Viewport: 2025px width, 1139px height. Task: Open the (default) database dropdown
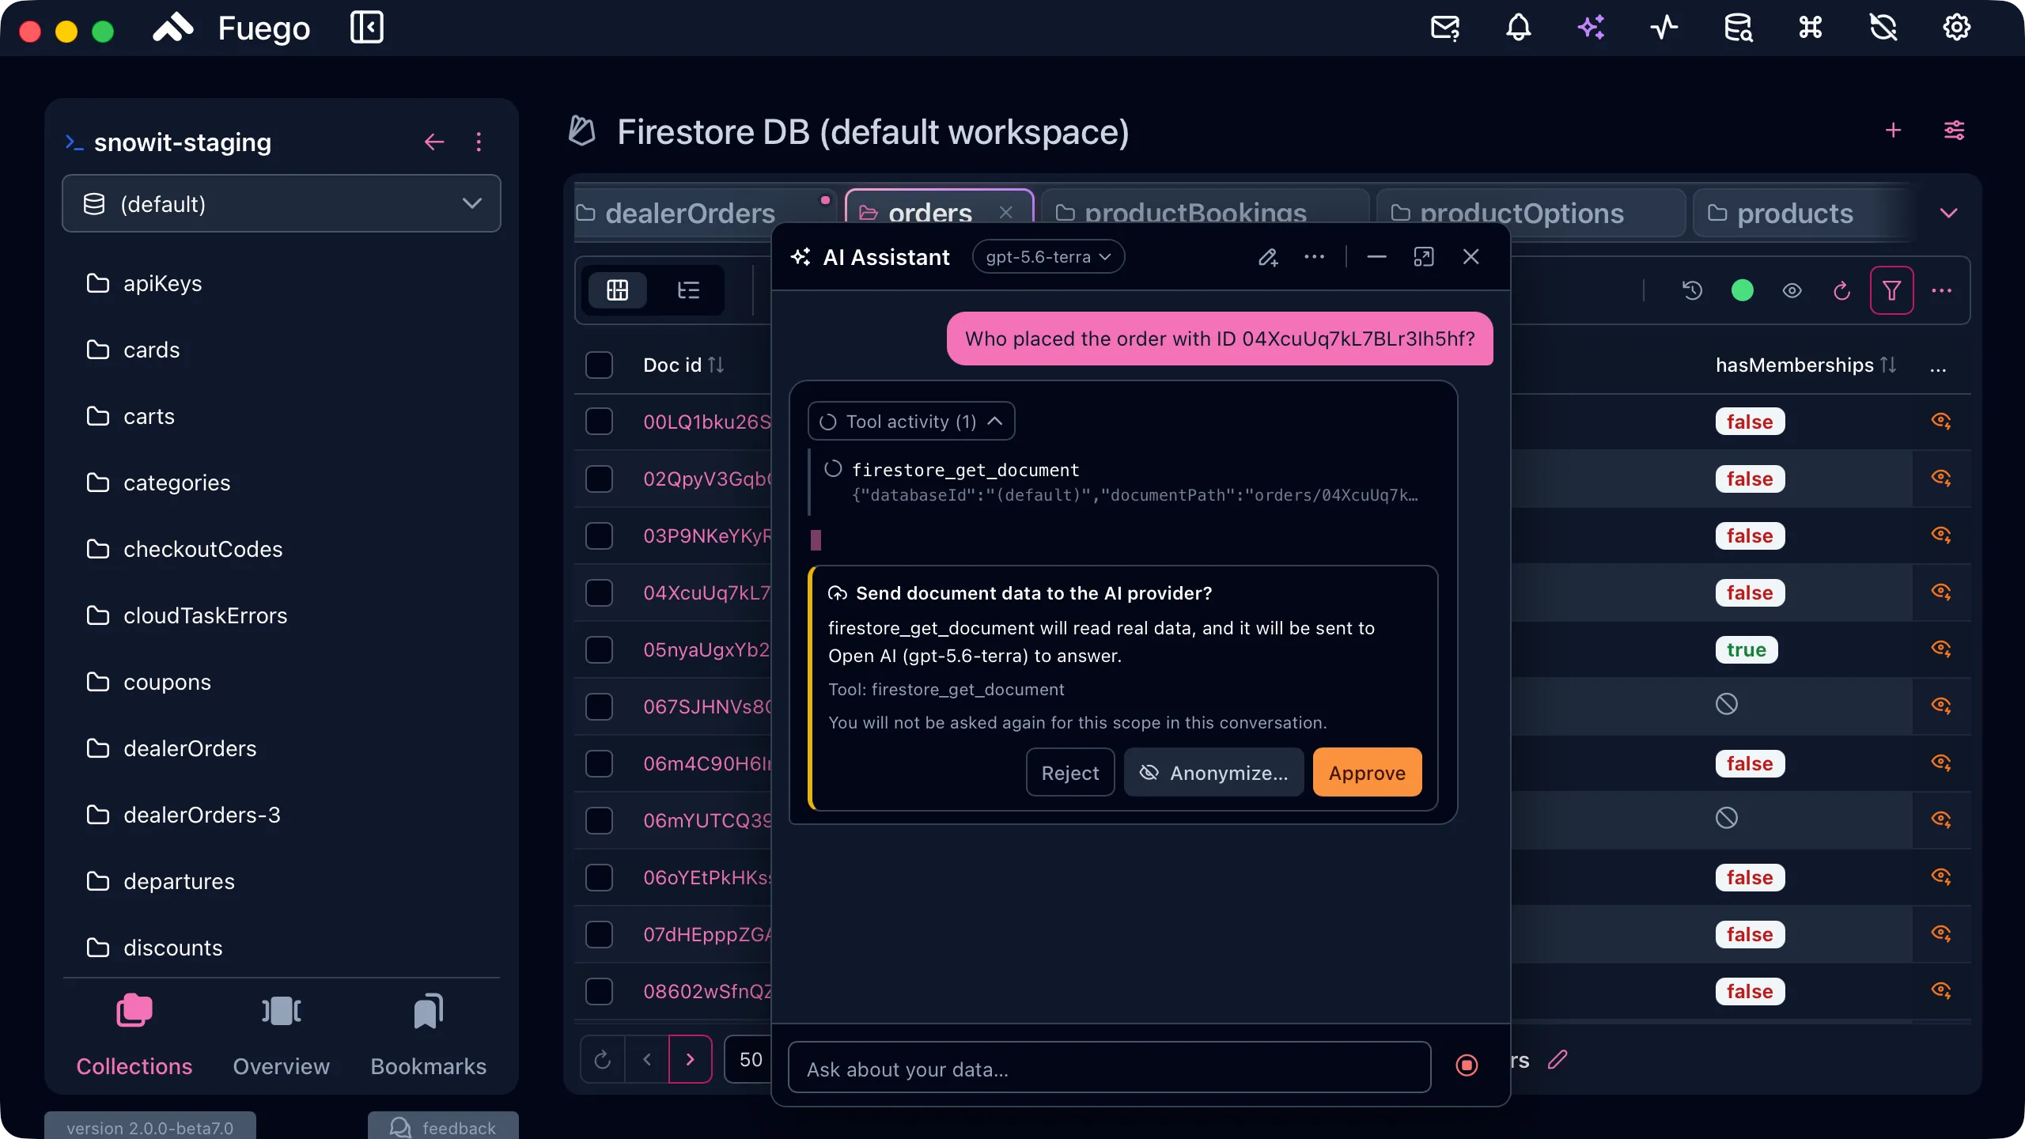pos(282,204)
